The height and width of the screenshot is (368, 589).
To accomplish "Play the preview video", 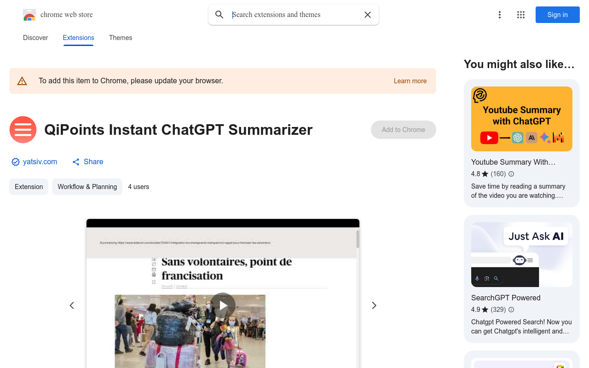I will click(223, 305).
